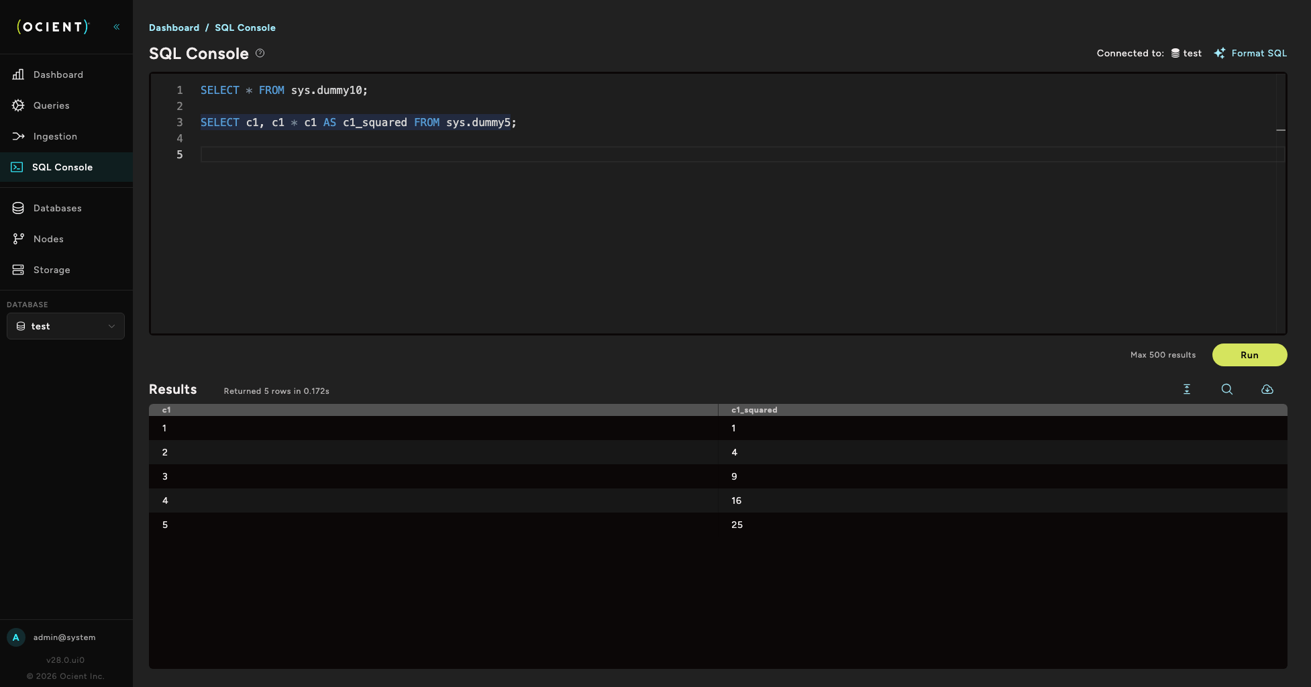
Task: Open the test database dropdown
Action: pos(66,326)
